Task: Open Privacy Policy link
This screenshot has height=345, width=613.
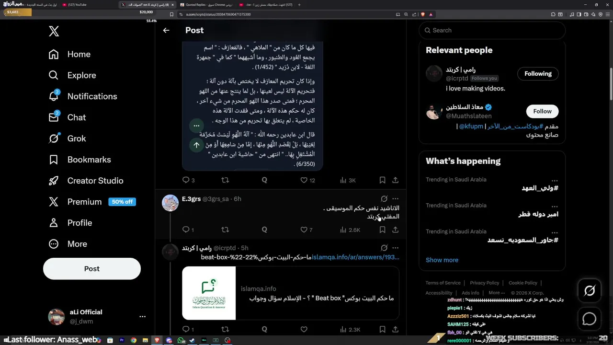Action: [484, 283]
